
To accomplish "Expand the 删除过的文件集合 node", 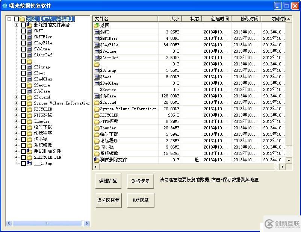I will pos(16,25).
